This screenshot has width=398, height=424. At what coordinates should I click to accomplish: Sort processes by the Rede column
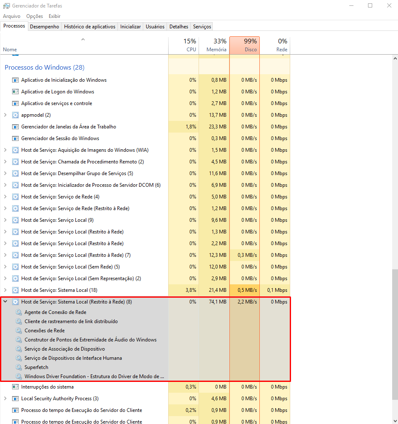[x=275, y=45]
